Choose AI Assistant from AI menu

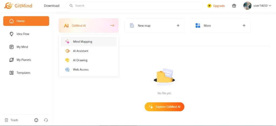[x=88, y=51]
